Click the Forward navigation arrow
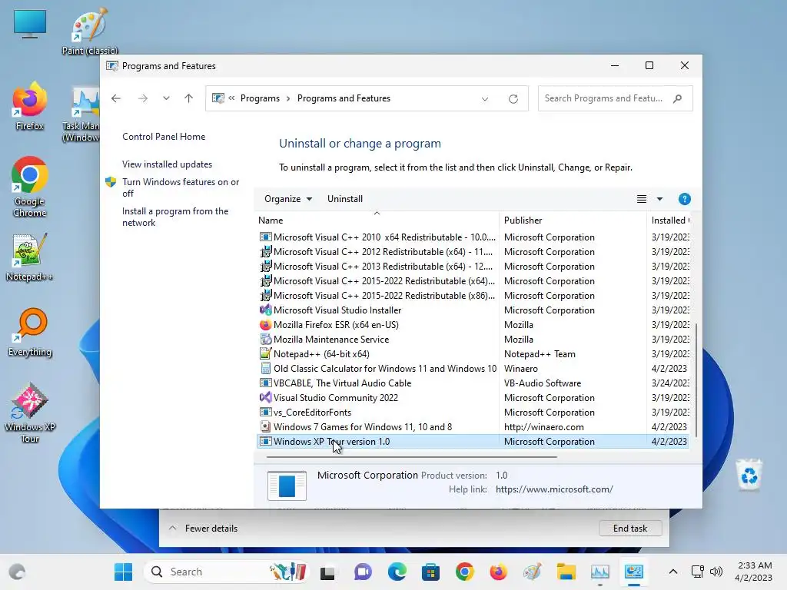 point(143,98)
